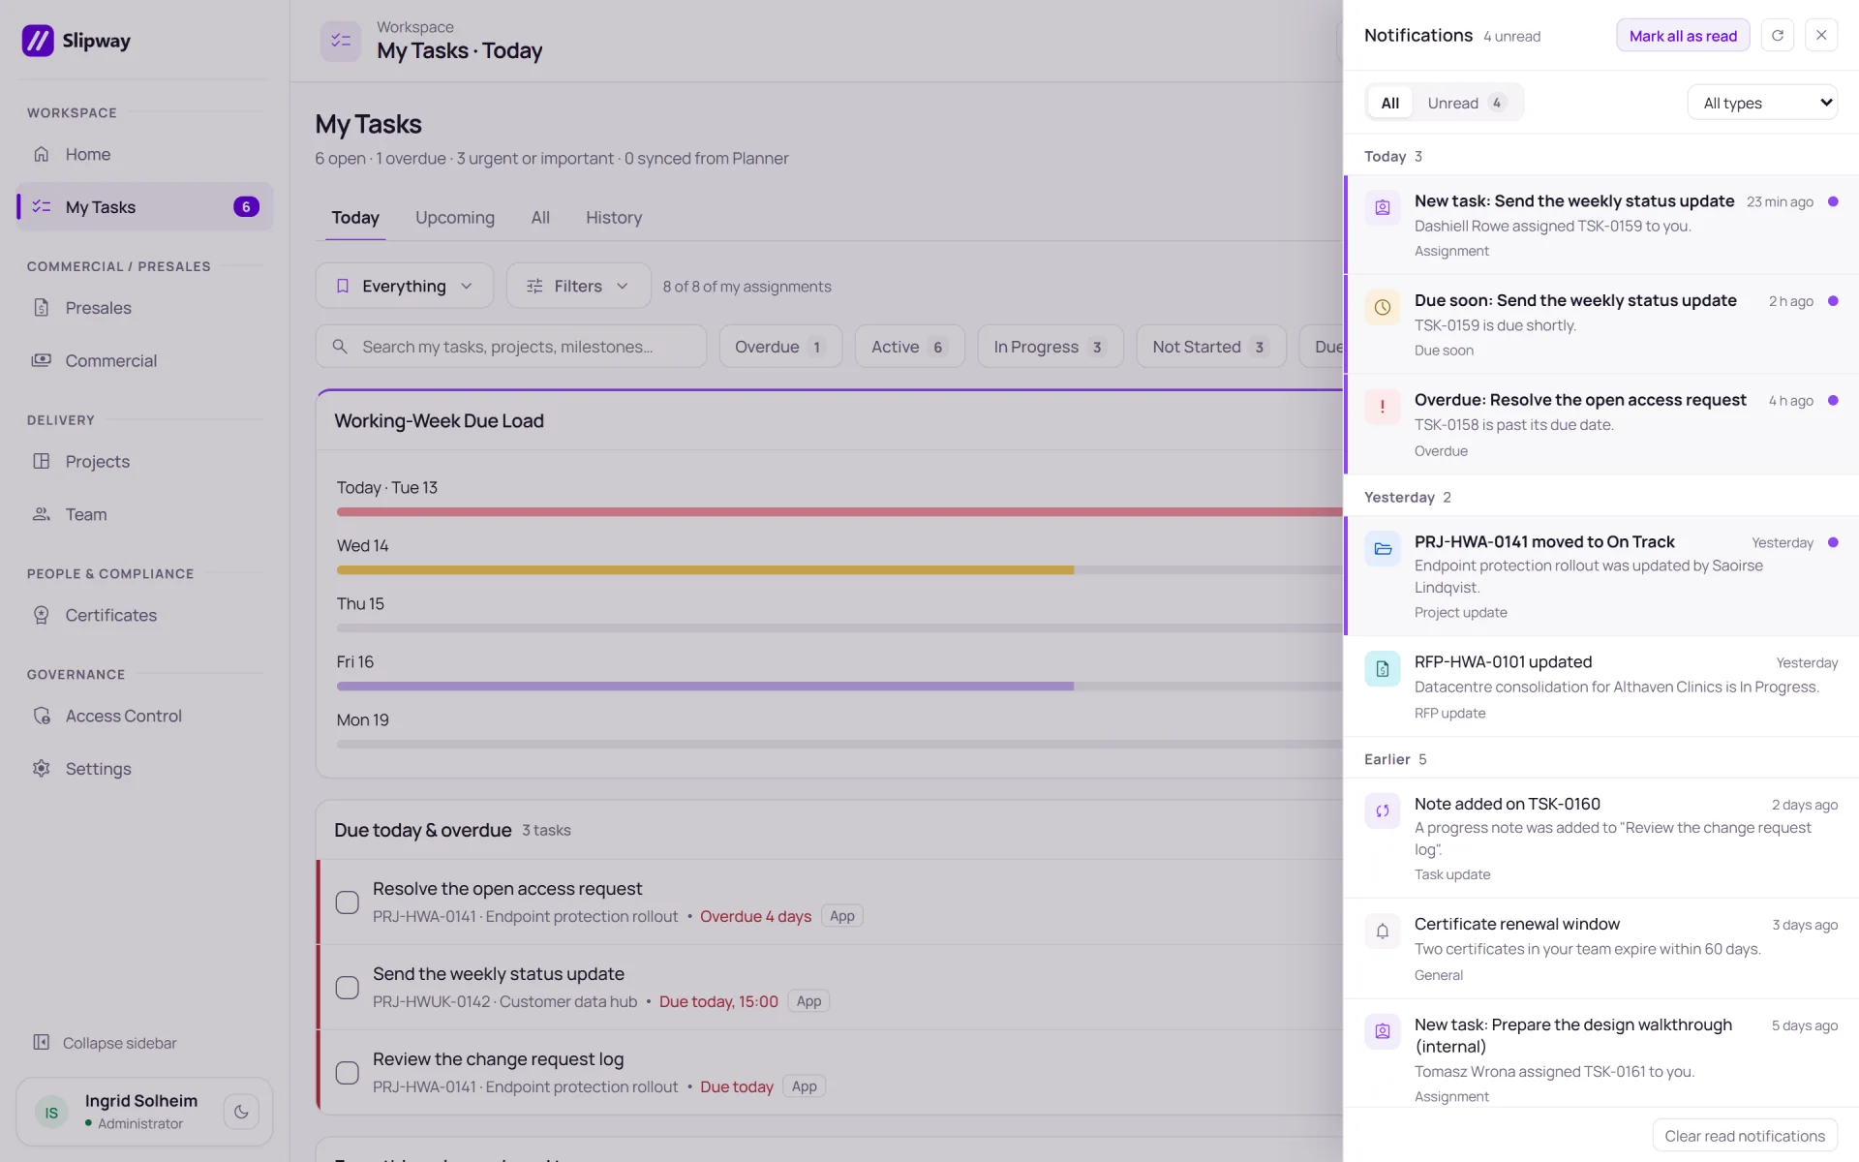Screen dimensions: 1859x1162
Task: Click the new task assignment icon for TSK-0159
Action: (1383, 207)
